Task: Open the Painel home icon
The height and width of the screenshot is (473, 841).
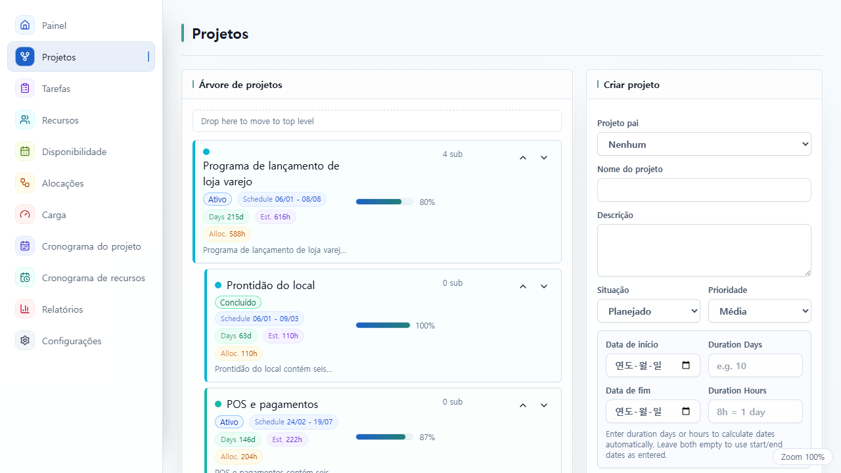Action: (x=25, y=26)
